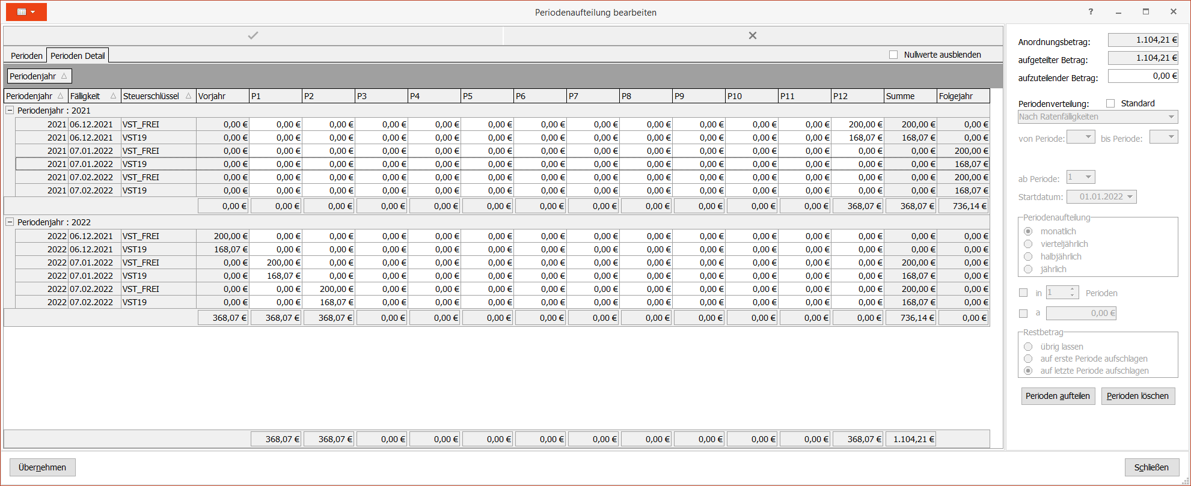1191x486 pixels.
Task: Click the Schließen button
Action: [x=1151, y=467]
